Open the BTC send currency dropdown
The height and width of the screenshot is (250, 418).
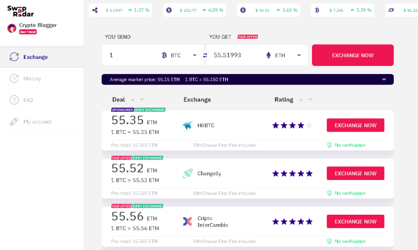195,55
